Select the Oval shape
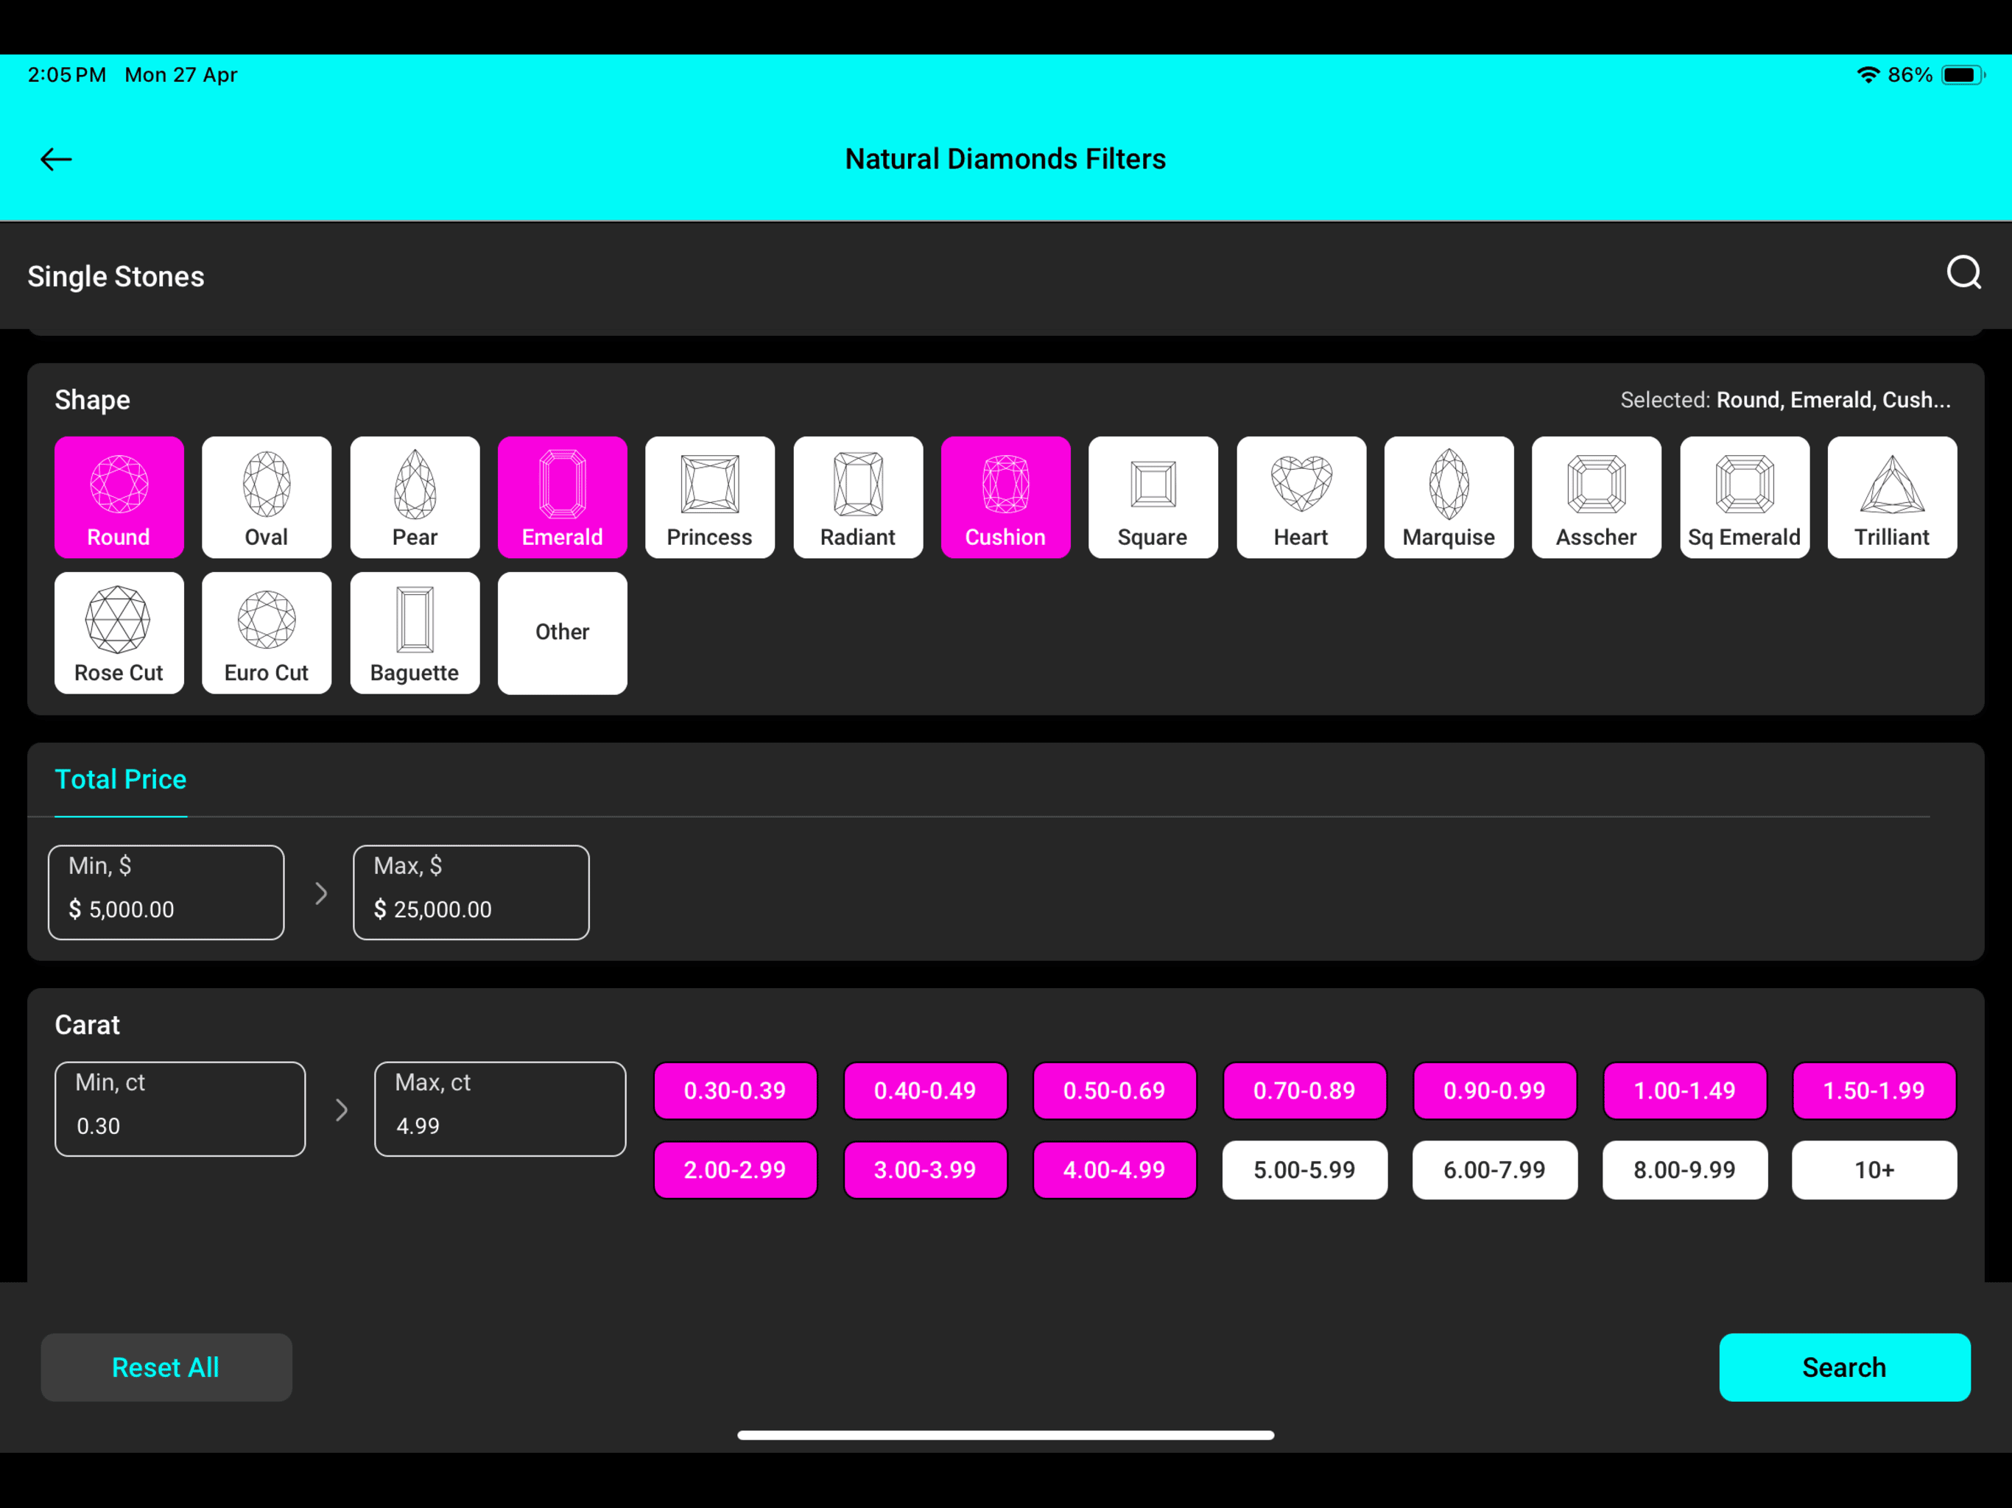This screenshot has height=1508, width=2012. 267,496
